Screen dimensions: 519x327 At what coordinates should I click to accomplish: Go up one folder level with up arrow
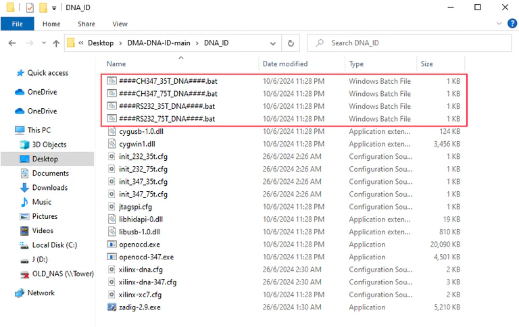point(56,43)
